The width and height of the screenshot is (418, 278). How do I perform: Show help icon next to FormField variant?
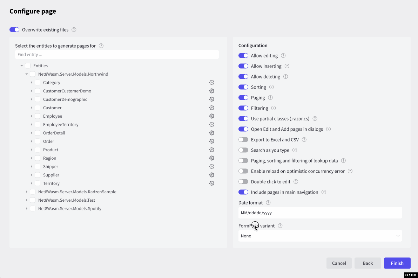tap(280, 225)
